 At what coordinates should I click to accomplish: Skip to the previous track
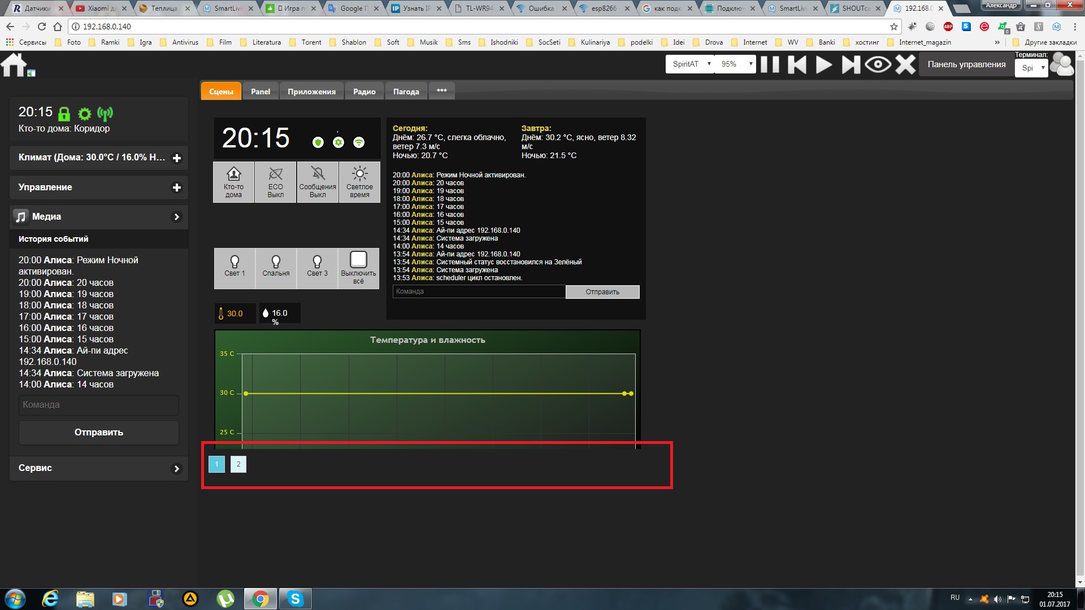pos(797,64)
